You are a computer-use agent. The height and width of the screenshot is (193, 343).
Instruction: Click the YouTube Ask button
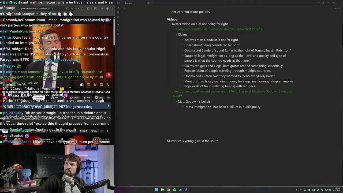pyautogui.click(x=87, y=98)
